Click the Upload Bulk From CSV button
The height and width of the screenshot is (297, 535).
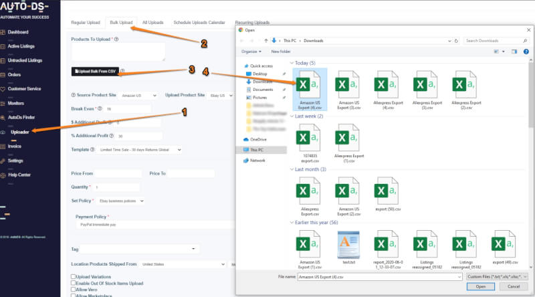[x=95, y=71]
